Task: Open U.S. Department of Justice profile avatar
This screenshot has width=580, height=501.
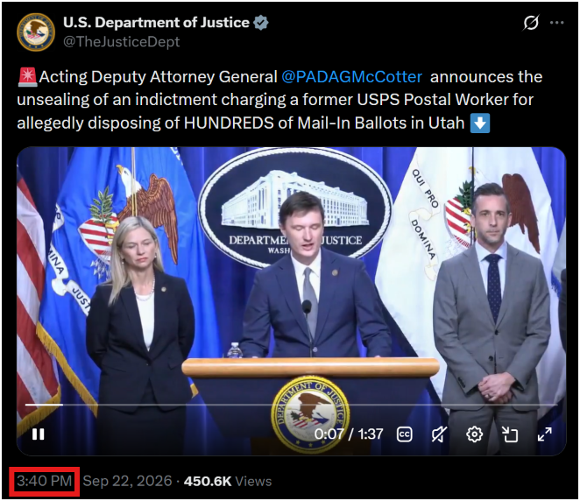Action: [x=36, y=32]
